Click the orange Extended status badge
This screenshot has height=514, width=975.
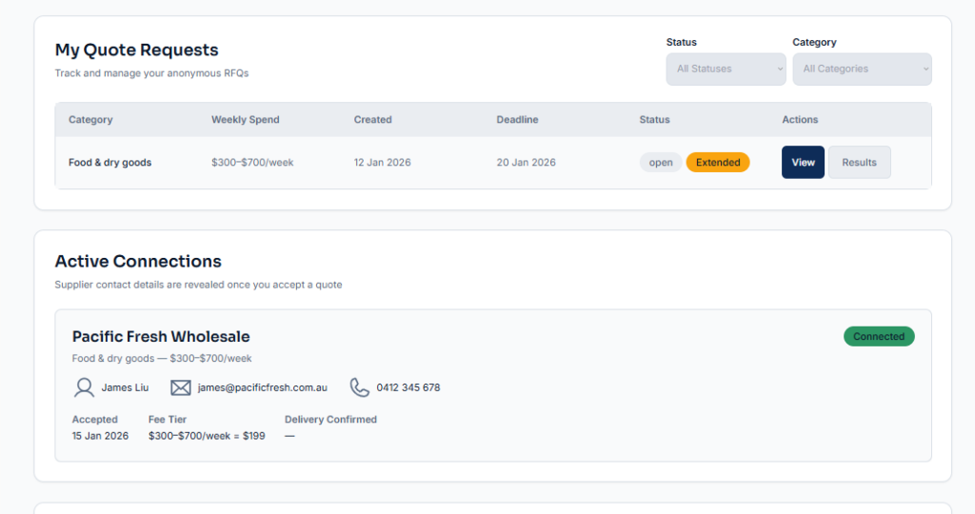(x=718, y=163)
